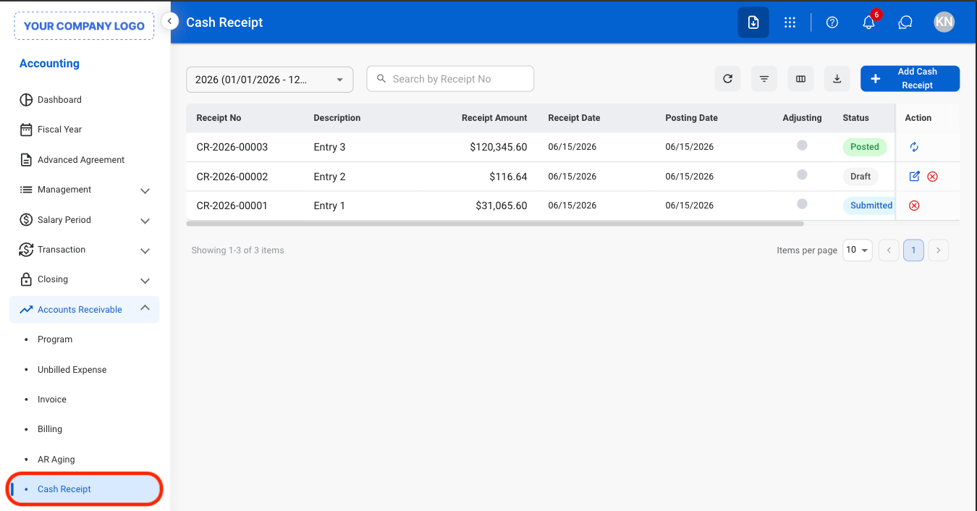Select the Cash Receipt submenu item
977x511 pixels.
tap(84, 489)
